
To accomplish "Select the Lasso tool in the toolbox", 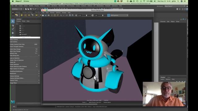I will tap(13, 26).
